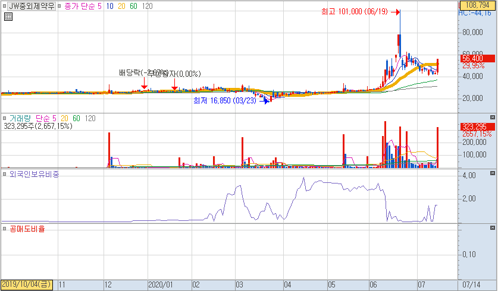The image size is (498, 291).
Task: Click the 80,000 price axis label
Action: [x=472, y=32]
